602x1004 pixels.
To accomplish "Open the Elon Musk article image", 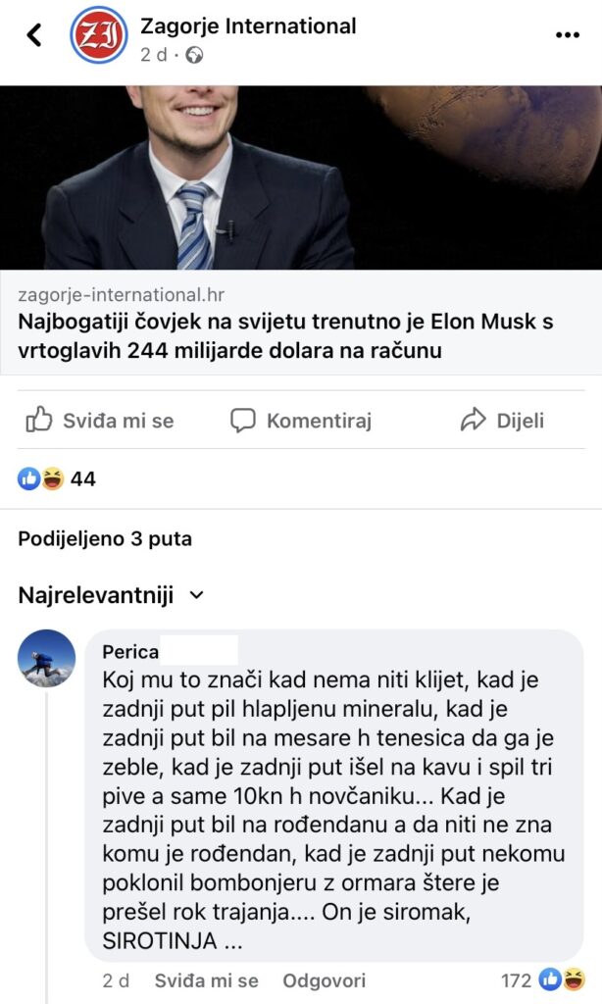I will tap(301, 176).
